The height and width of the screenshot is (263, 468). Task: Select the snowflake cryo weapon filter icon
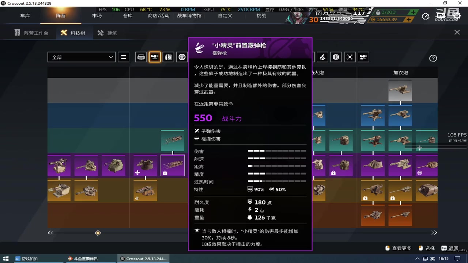tap(336, 57)
